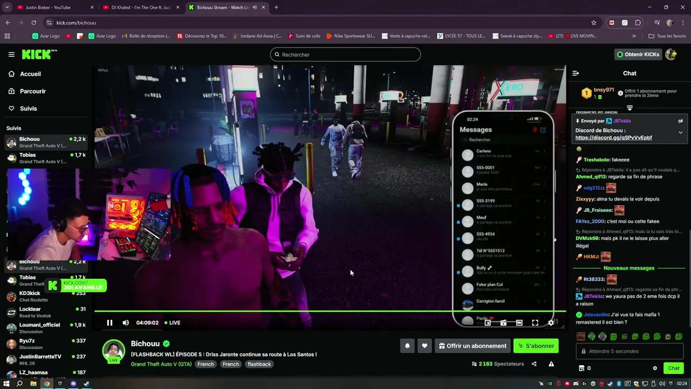This screenshot has height=389, width=691.
Task: Click Grand Theft Auto V category link
Action: pyautogui.click(x=161, y=364)
